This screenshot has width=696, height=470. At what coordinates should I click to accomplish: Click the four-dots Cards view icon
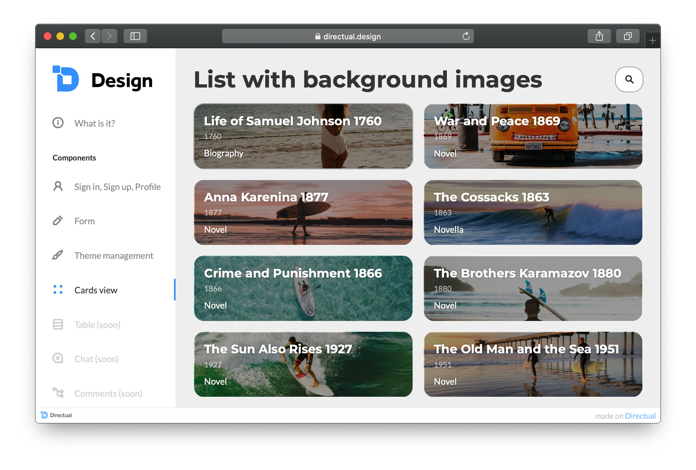[58, 290]
